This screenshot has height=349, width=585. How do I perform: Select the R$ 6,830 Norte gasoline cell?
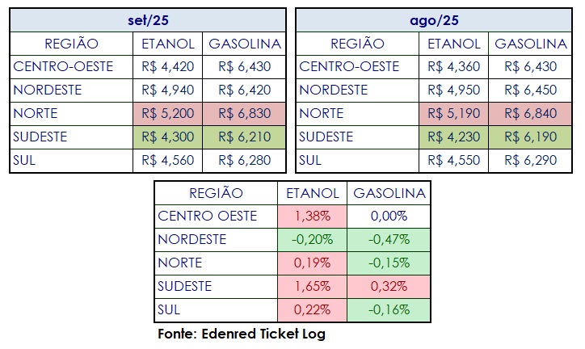(x=245, y=113)
